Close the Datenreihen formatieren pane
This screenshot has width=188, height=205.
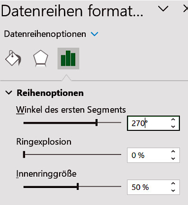186,9
